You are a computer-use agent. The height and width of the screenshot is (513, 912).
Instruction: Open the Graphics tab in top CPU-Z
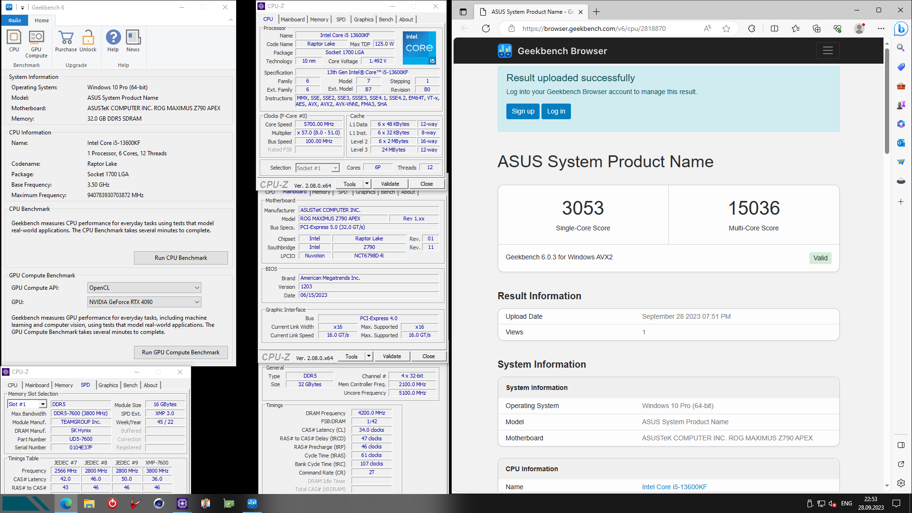(364, 19)
